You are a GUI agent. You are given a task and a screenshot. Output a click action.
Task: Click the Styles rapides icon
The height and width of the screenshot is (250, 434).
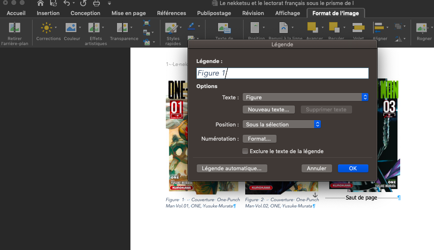pos(171,28)
